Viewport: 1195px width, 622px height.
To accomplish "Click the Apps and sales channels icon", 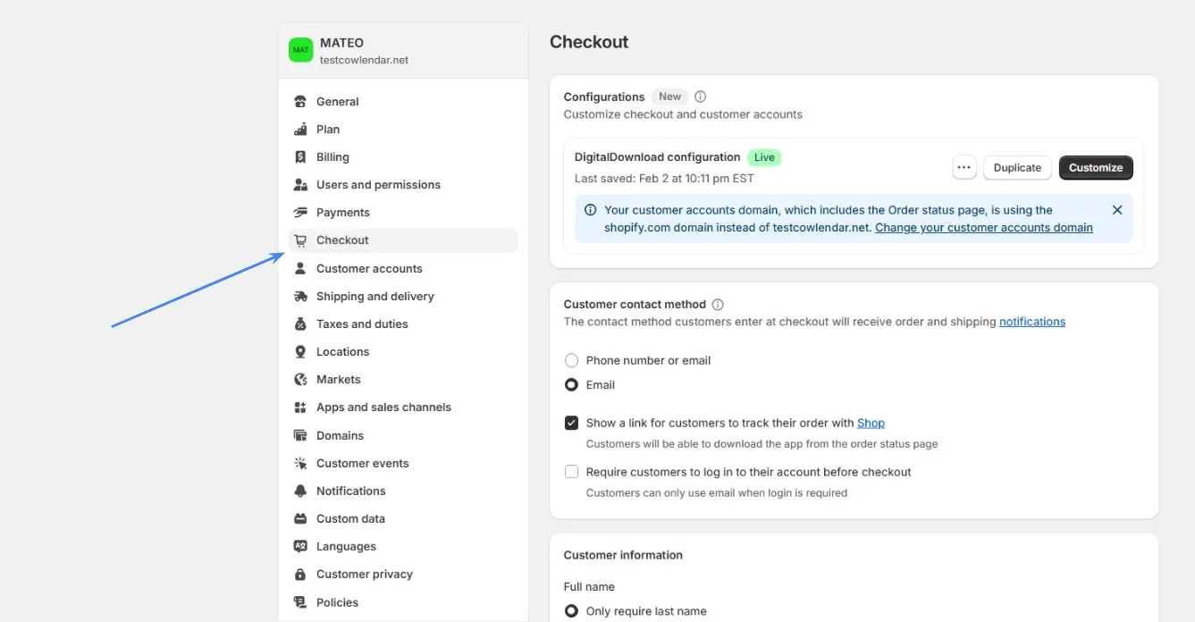I will 300,408.
